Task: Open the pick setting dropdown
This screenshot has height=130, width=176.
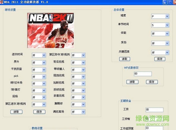Action: [39, 77]
